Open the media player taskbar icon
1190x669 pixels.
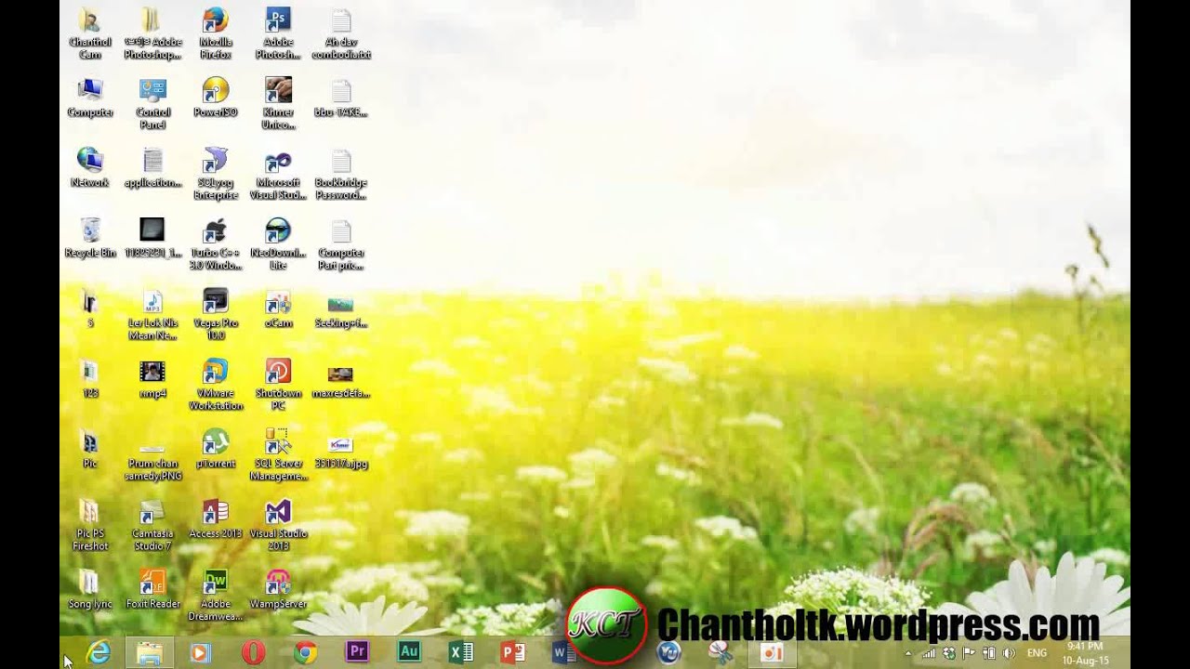[x=200, y=652]
